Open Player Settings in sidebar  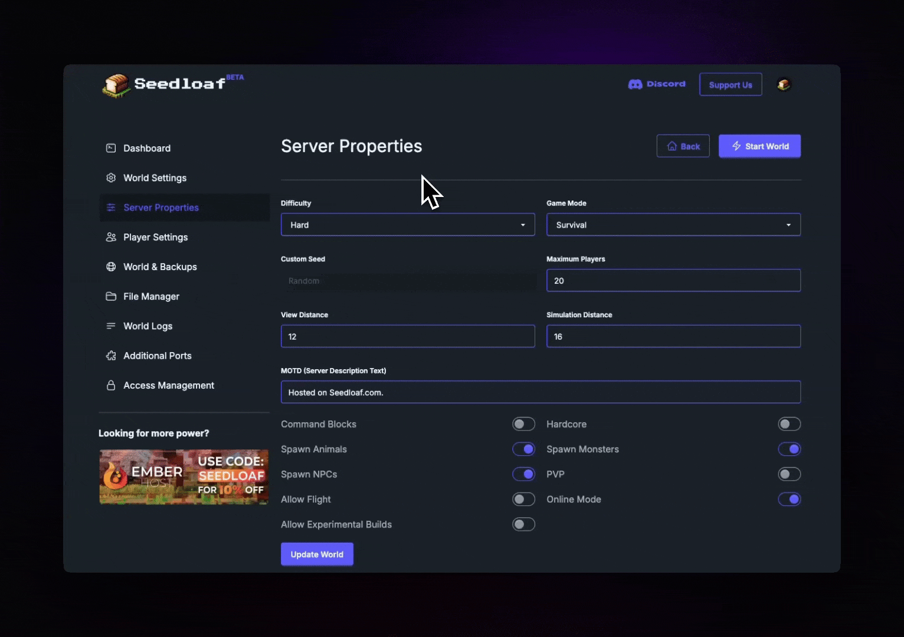coord(184,237)
